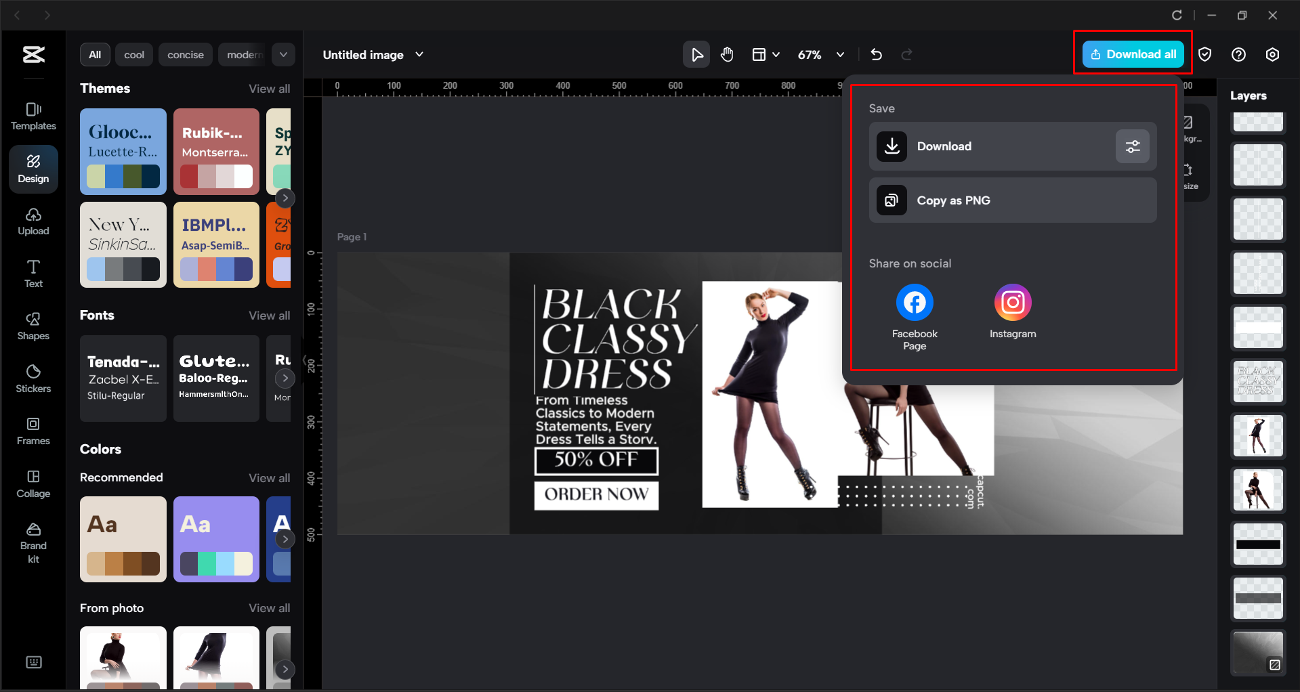Open the Templates panel
This screenshot has width=1300, height=692.
[33, 115]
